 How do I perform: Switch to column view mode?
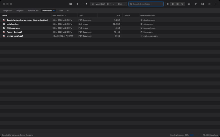click(177, 4)
